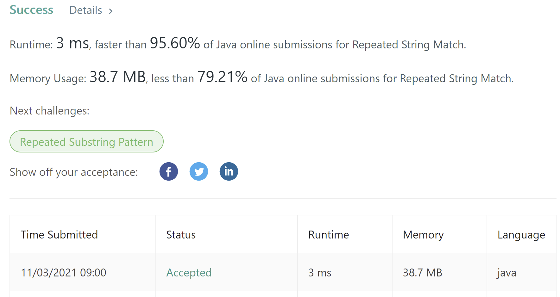This screenshot has width=560, height=297.
Task: Click the 95.60% runtime percentile figure
Action: (175, 43)
